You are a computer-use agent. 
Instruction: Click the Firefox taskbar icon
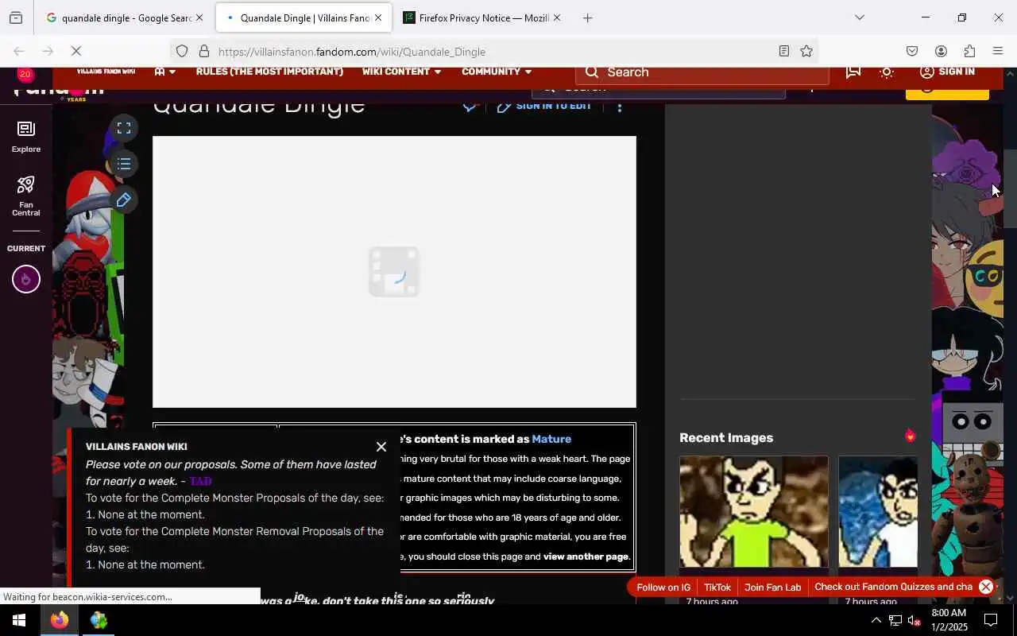(60, 620)
